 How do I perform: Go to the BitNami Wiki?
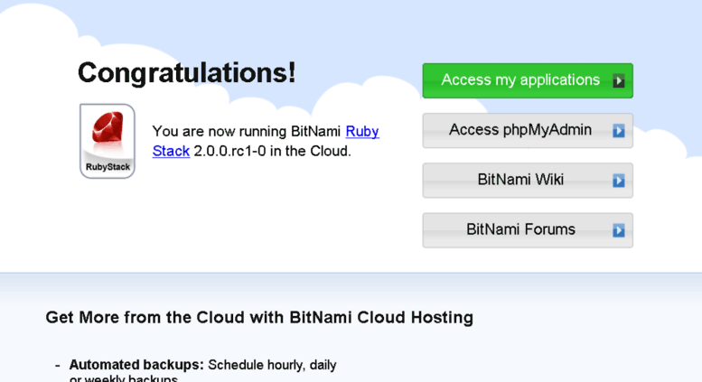(x=528, y=181)
